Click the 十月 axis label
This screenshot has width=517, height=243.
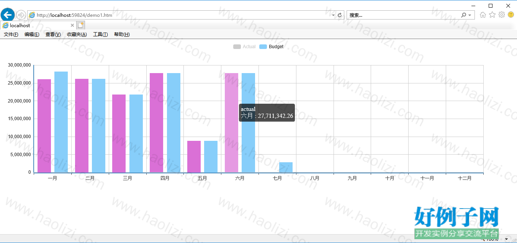click(x=389, y=178)
